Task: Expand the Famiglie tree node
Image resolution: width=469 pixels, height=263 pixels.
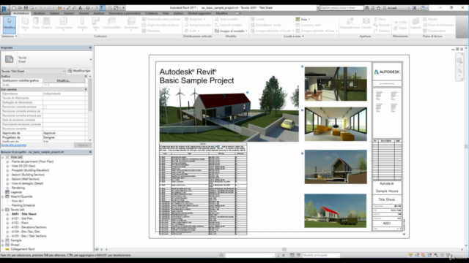Action: (x=3, y=240)
